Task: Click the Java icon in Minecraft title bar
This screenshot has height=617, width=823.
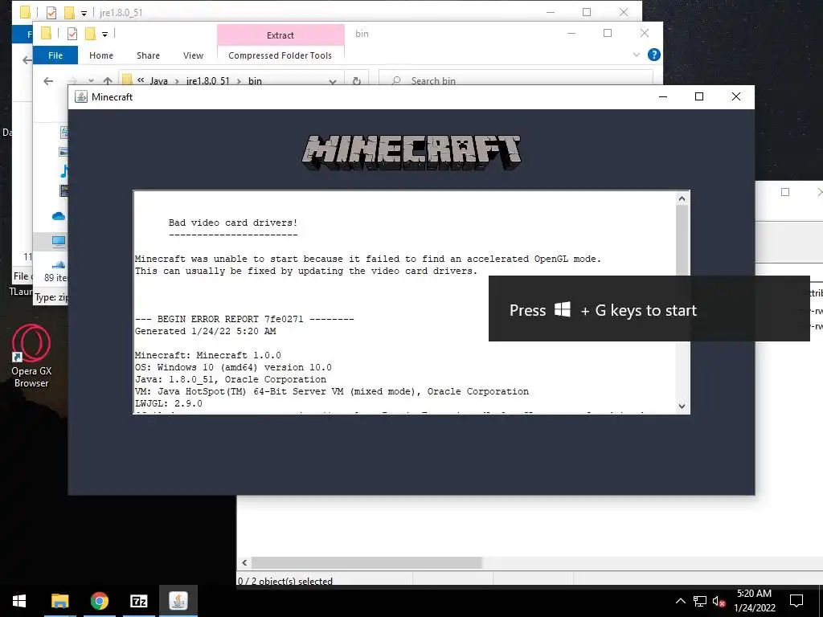Action: tap(81, 96)
